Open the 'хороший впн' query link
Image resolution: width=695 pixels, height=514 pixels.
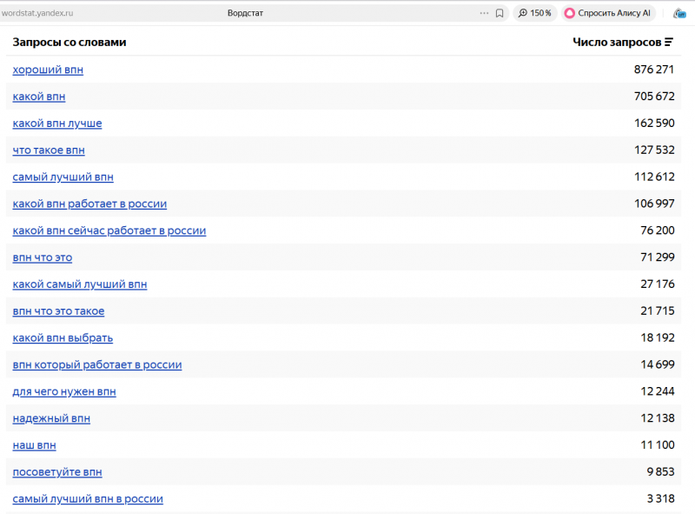(48, 70)
